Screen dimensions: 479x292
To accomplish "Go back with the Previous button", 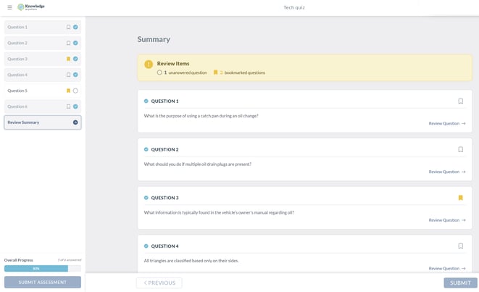I will coord(159,283).
